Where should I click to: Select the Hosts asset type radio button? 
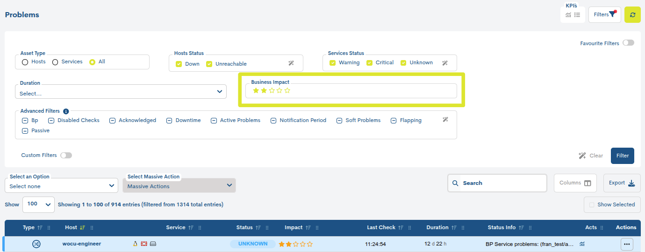[x=25, y=62]
